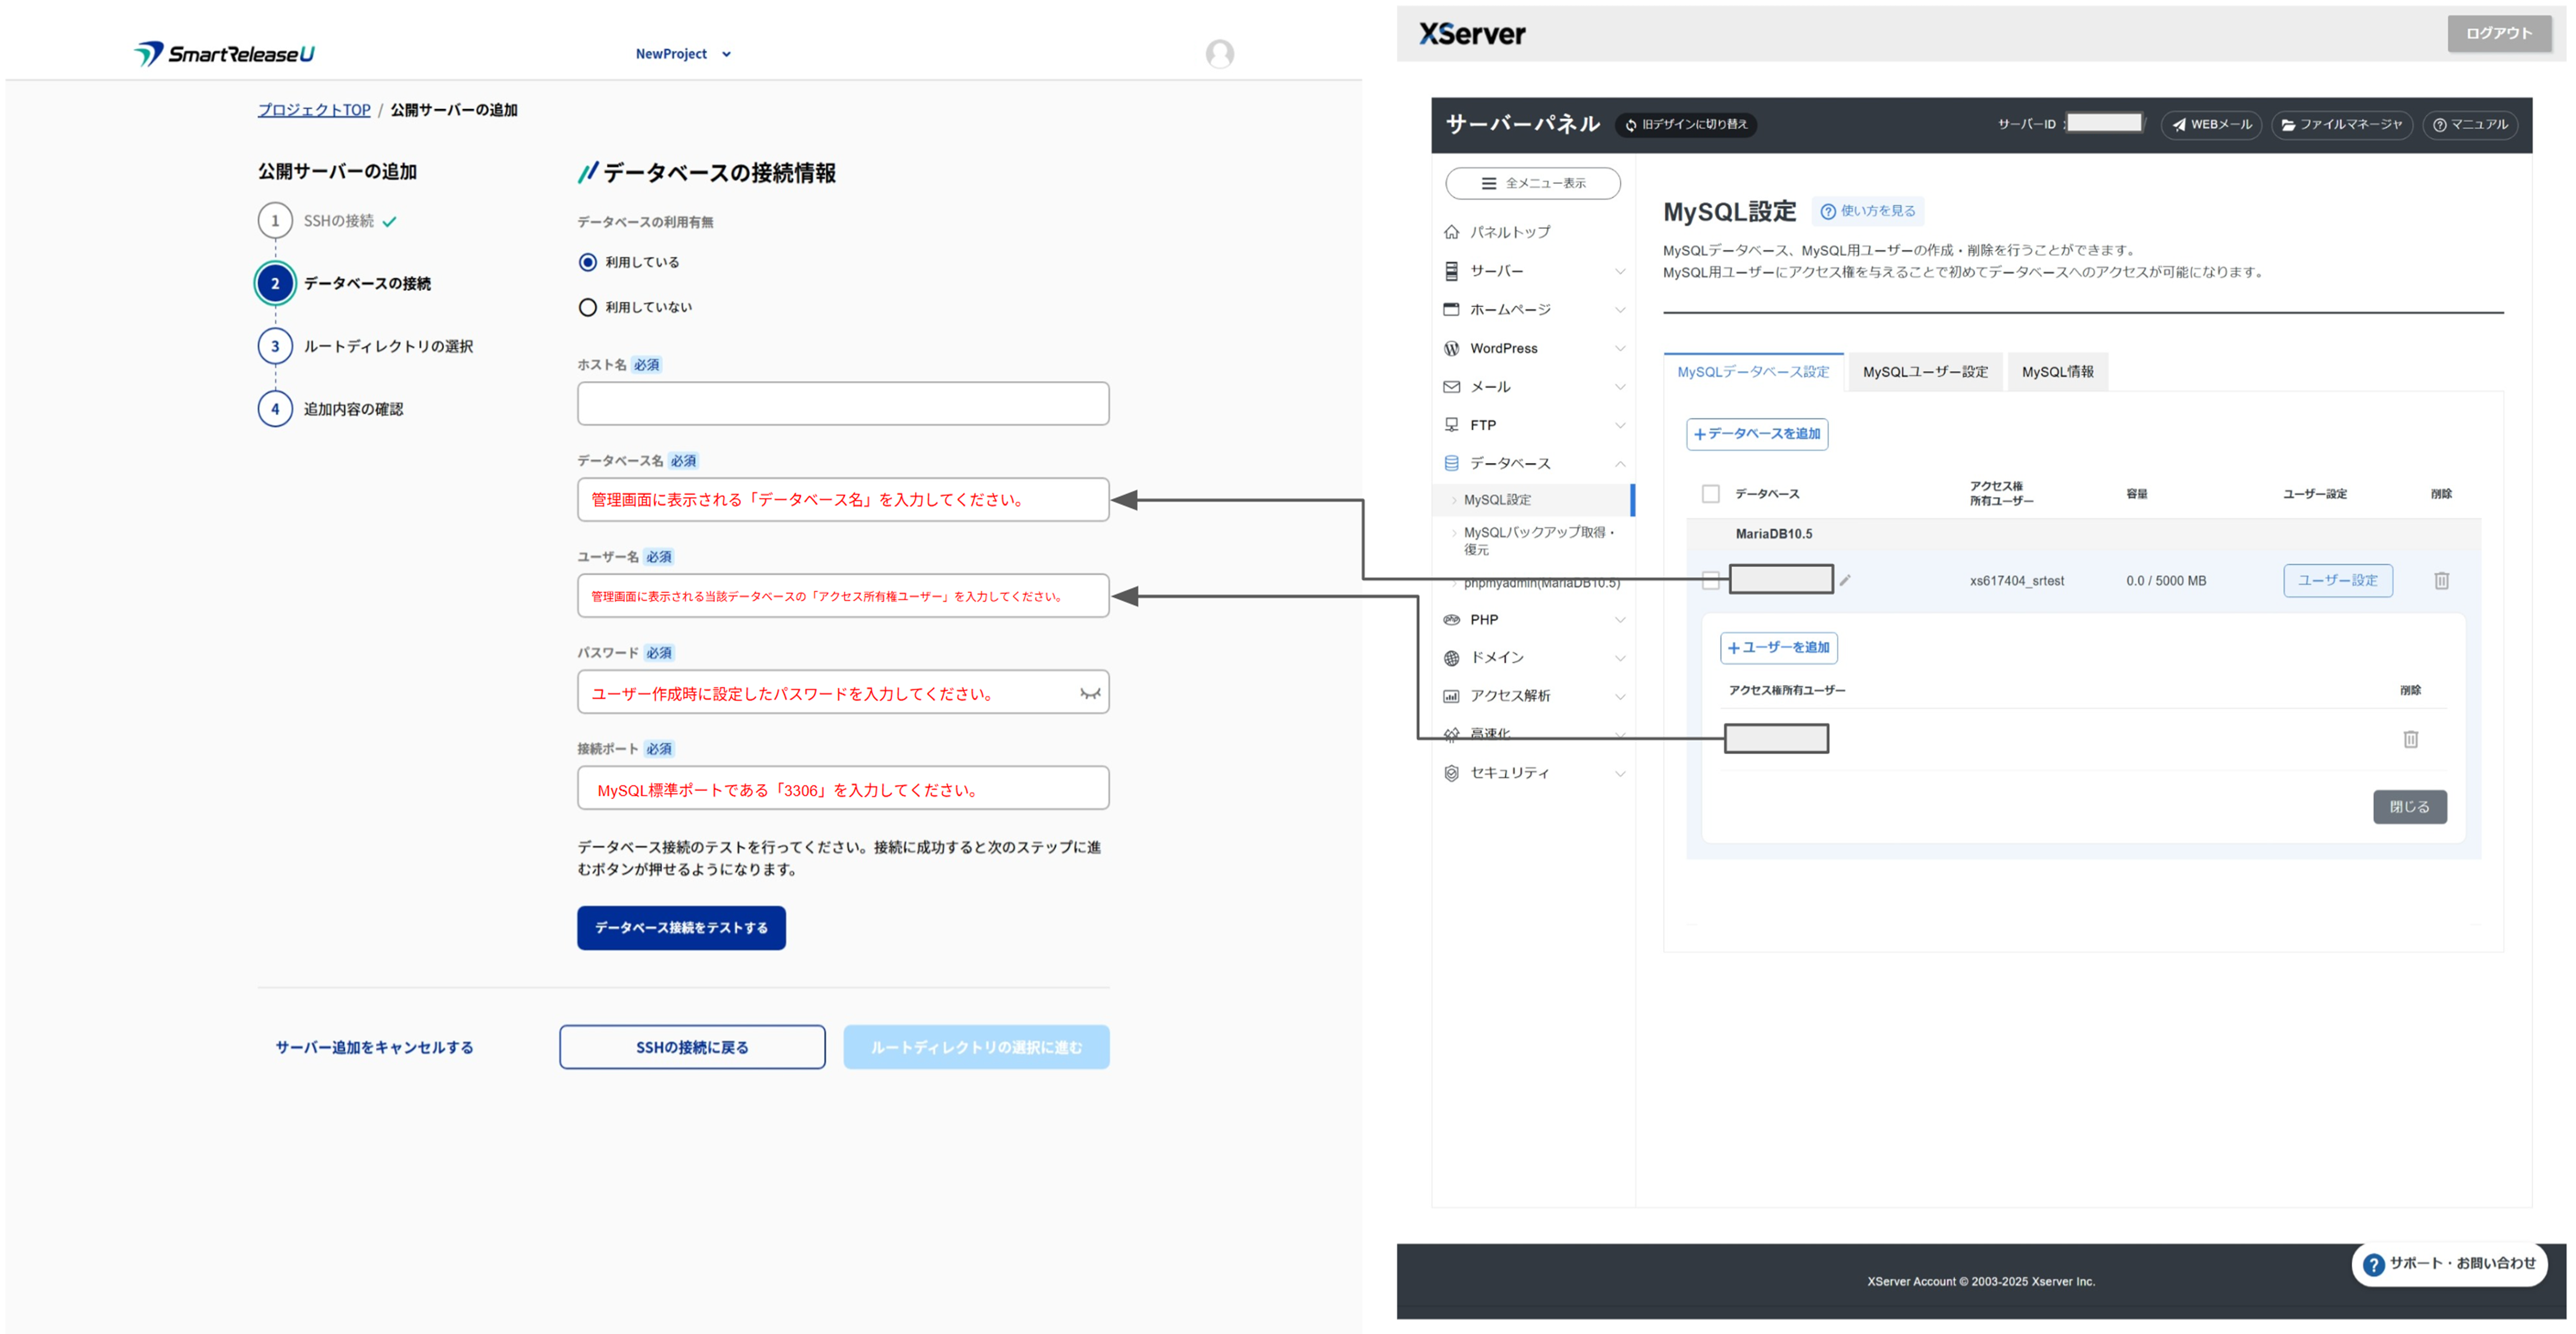The image size is (2576, 1334).
Task: Click trash icon in the database row
Action: pos(2441,580)
